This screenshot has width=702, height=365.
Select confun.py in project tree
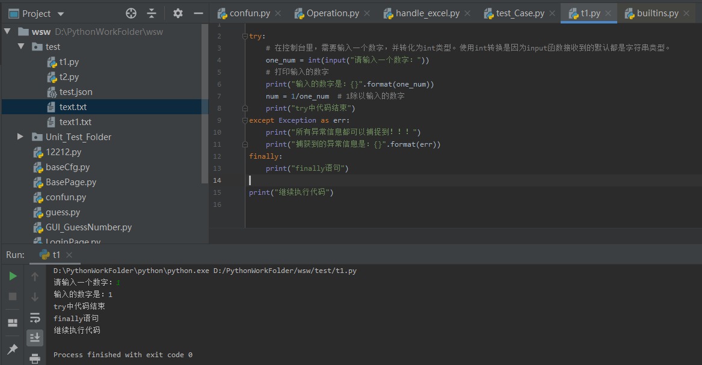coord(66,197)
